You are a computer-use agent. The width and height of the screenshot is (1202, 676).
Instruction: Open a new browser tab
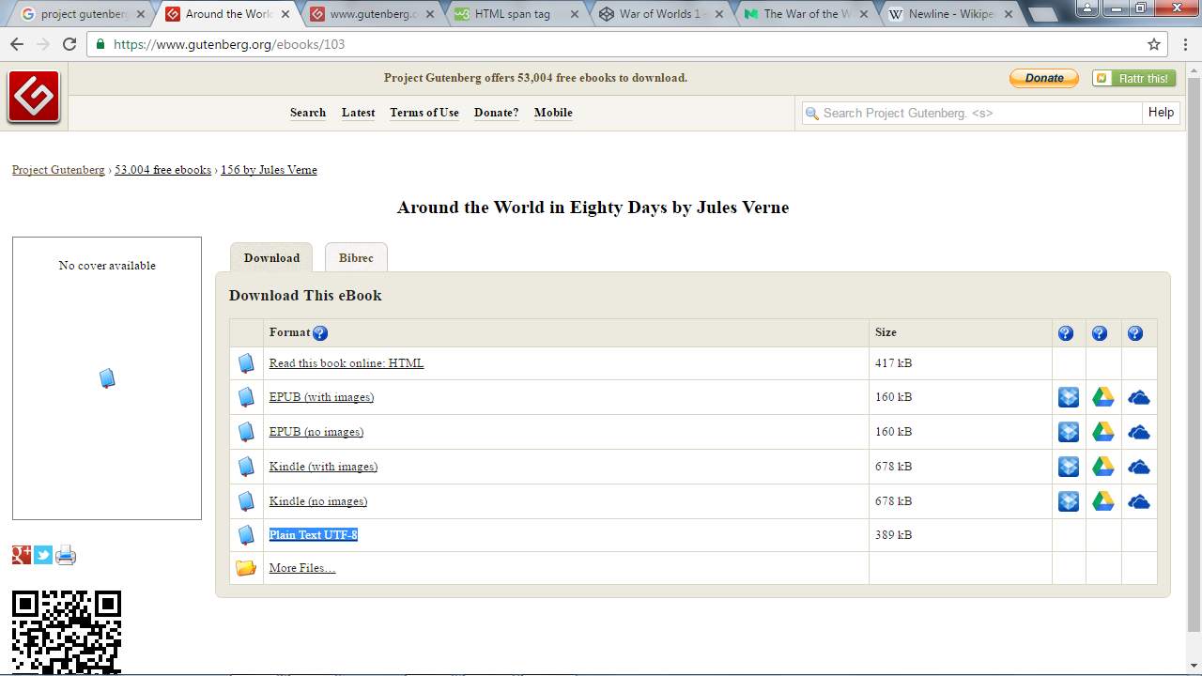(x=1041, y=15)
